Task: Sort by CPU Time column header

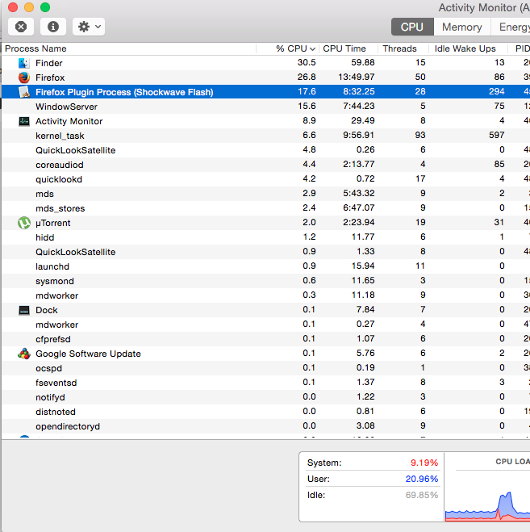Action: (x=348, y=49)
